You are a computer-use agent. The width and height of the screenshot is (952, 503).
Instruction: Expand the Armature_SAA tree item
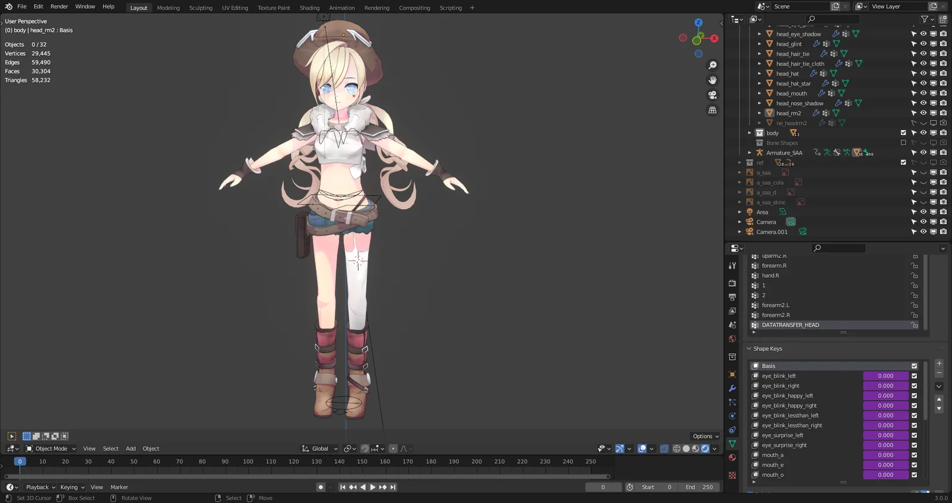pos(750,153)
